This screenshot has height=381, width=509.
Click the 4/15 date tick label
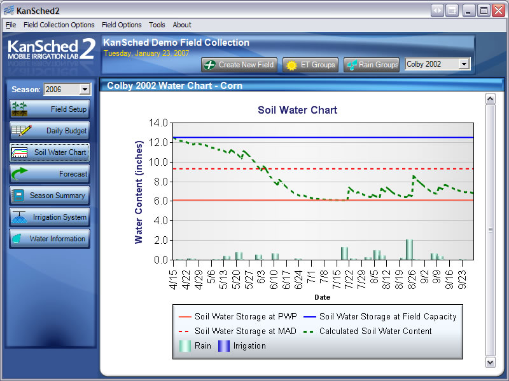pos(173,280)
